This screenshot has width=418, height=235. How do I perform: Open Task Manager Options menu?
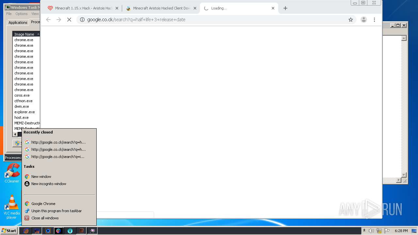coord(22,14)
